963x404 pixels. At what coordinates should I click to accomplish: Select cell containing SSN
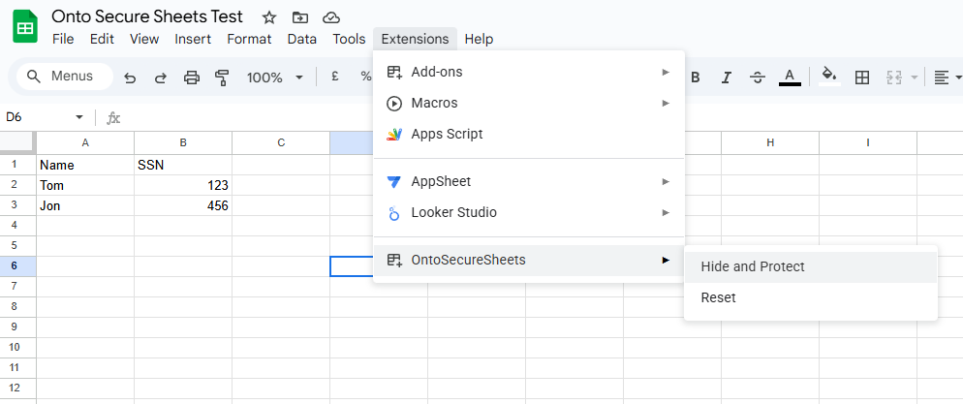pyautogui.click(x=183, y=165)
